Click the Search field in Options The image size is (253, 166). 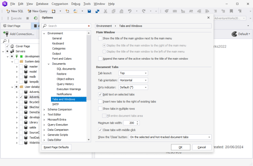[x=65, y=26]
